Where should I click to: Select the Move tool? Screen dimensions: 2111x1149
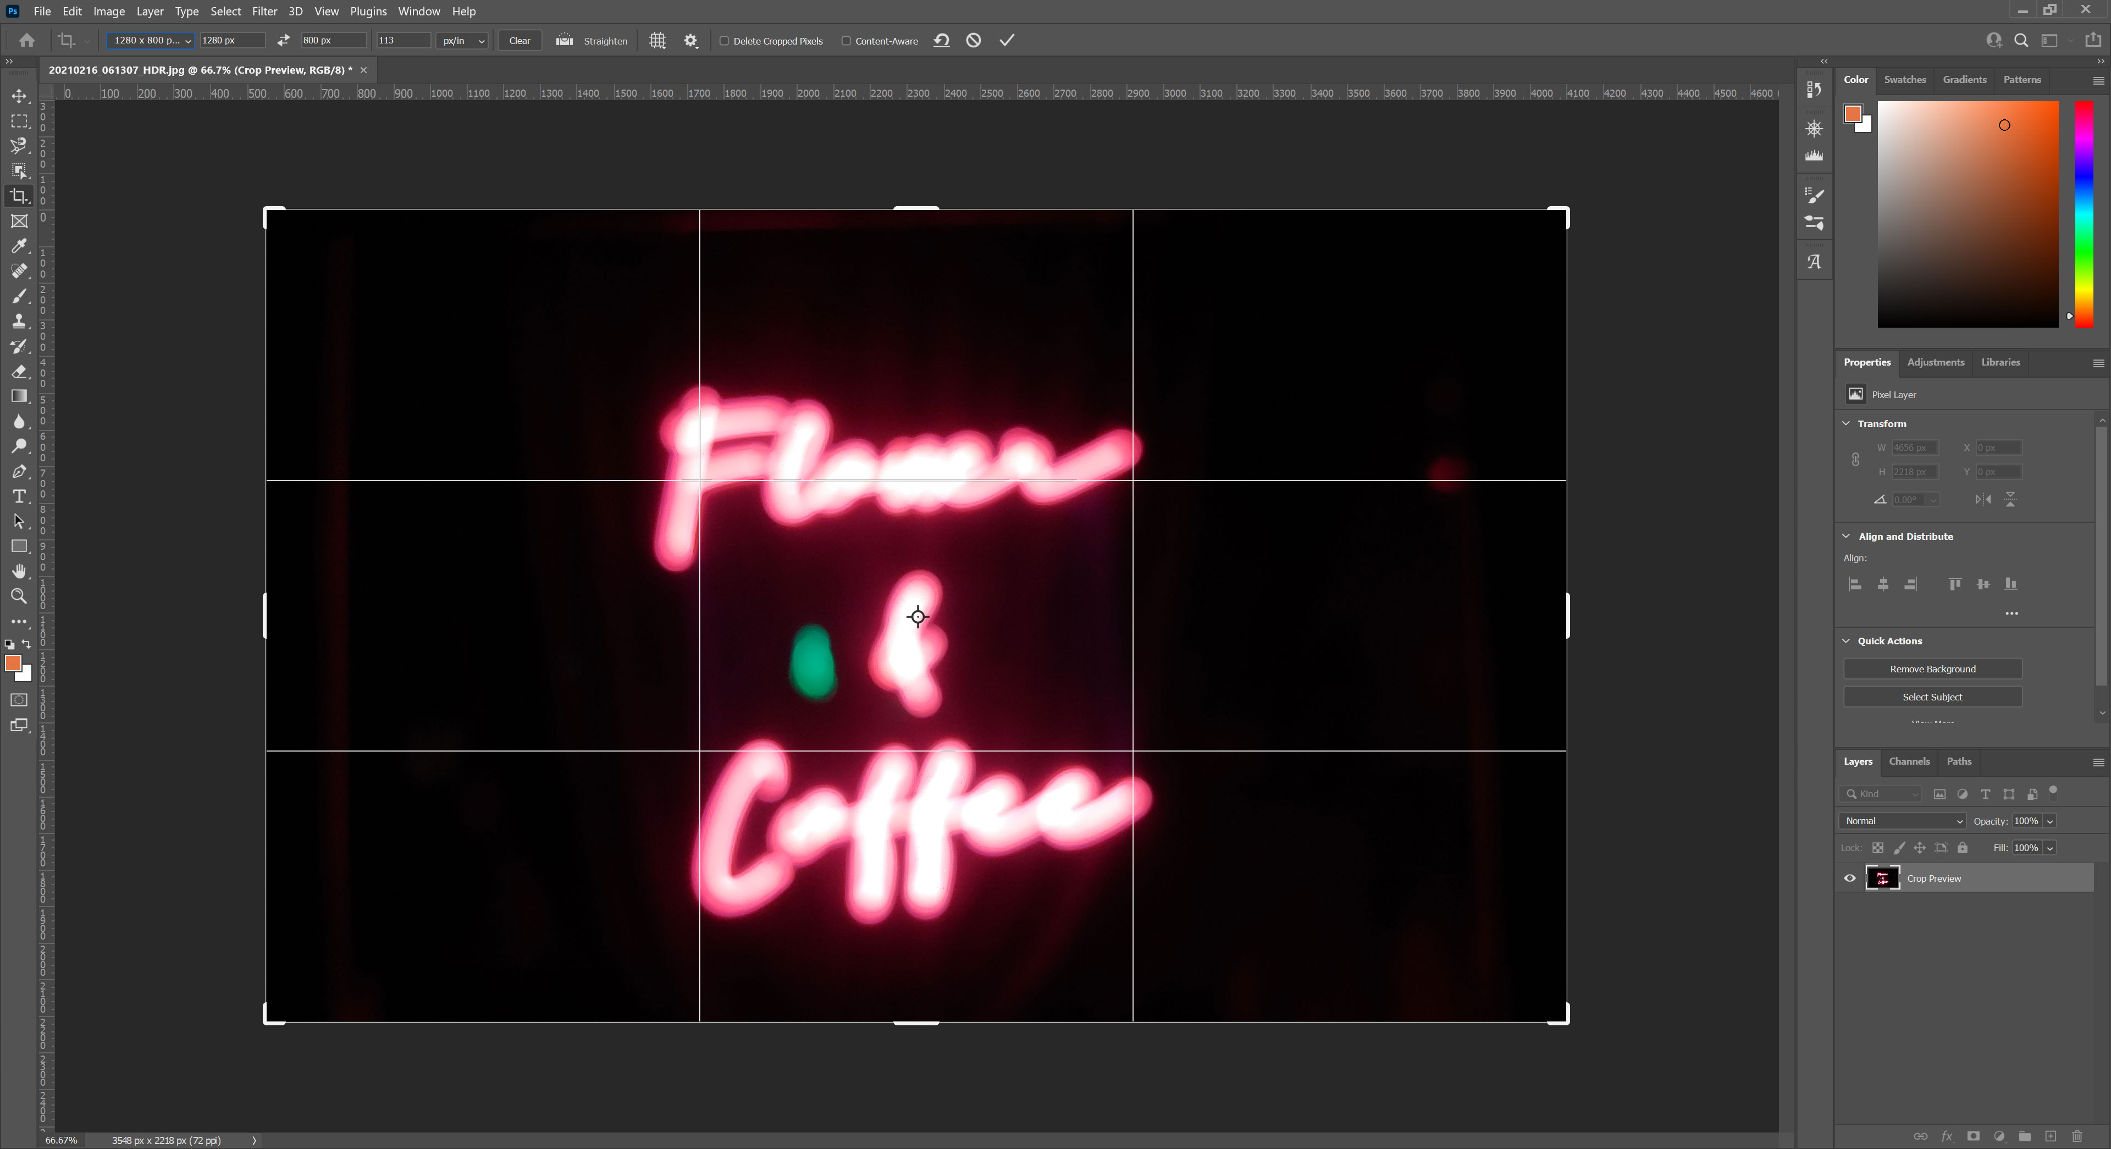(x=19, y=97)
